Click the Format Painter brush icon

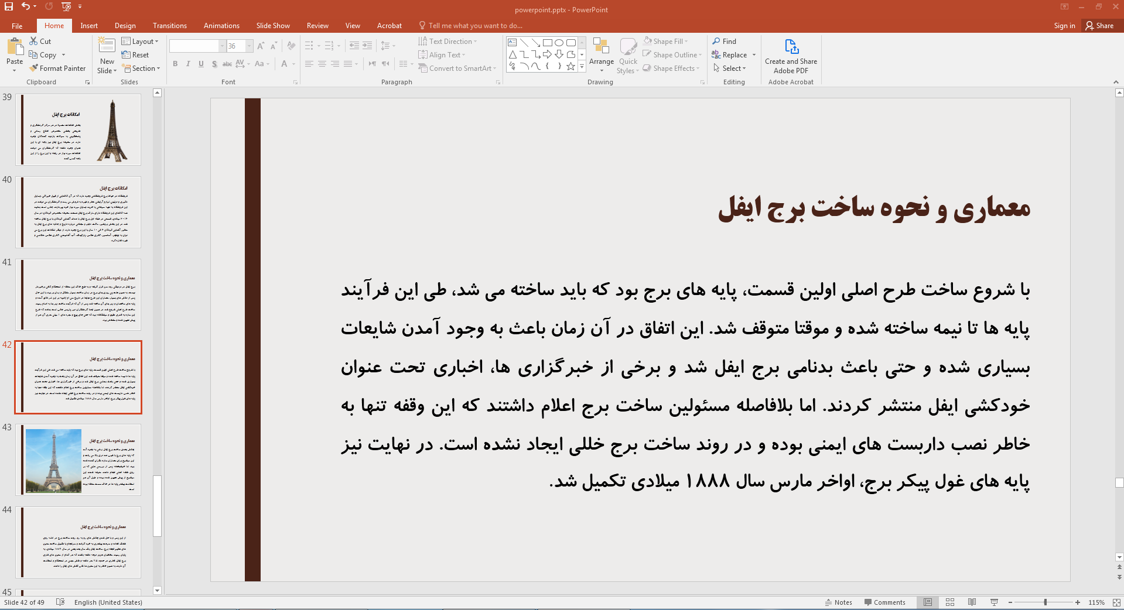click(34, 68)
